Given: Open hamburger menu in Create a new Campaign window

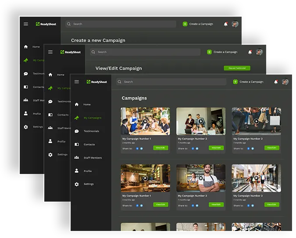Looking at the screenshot, I should tap(26, 24).
